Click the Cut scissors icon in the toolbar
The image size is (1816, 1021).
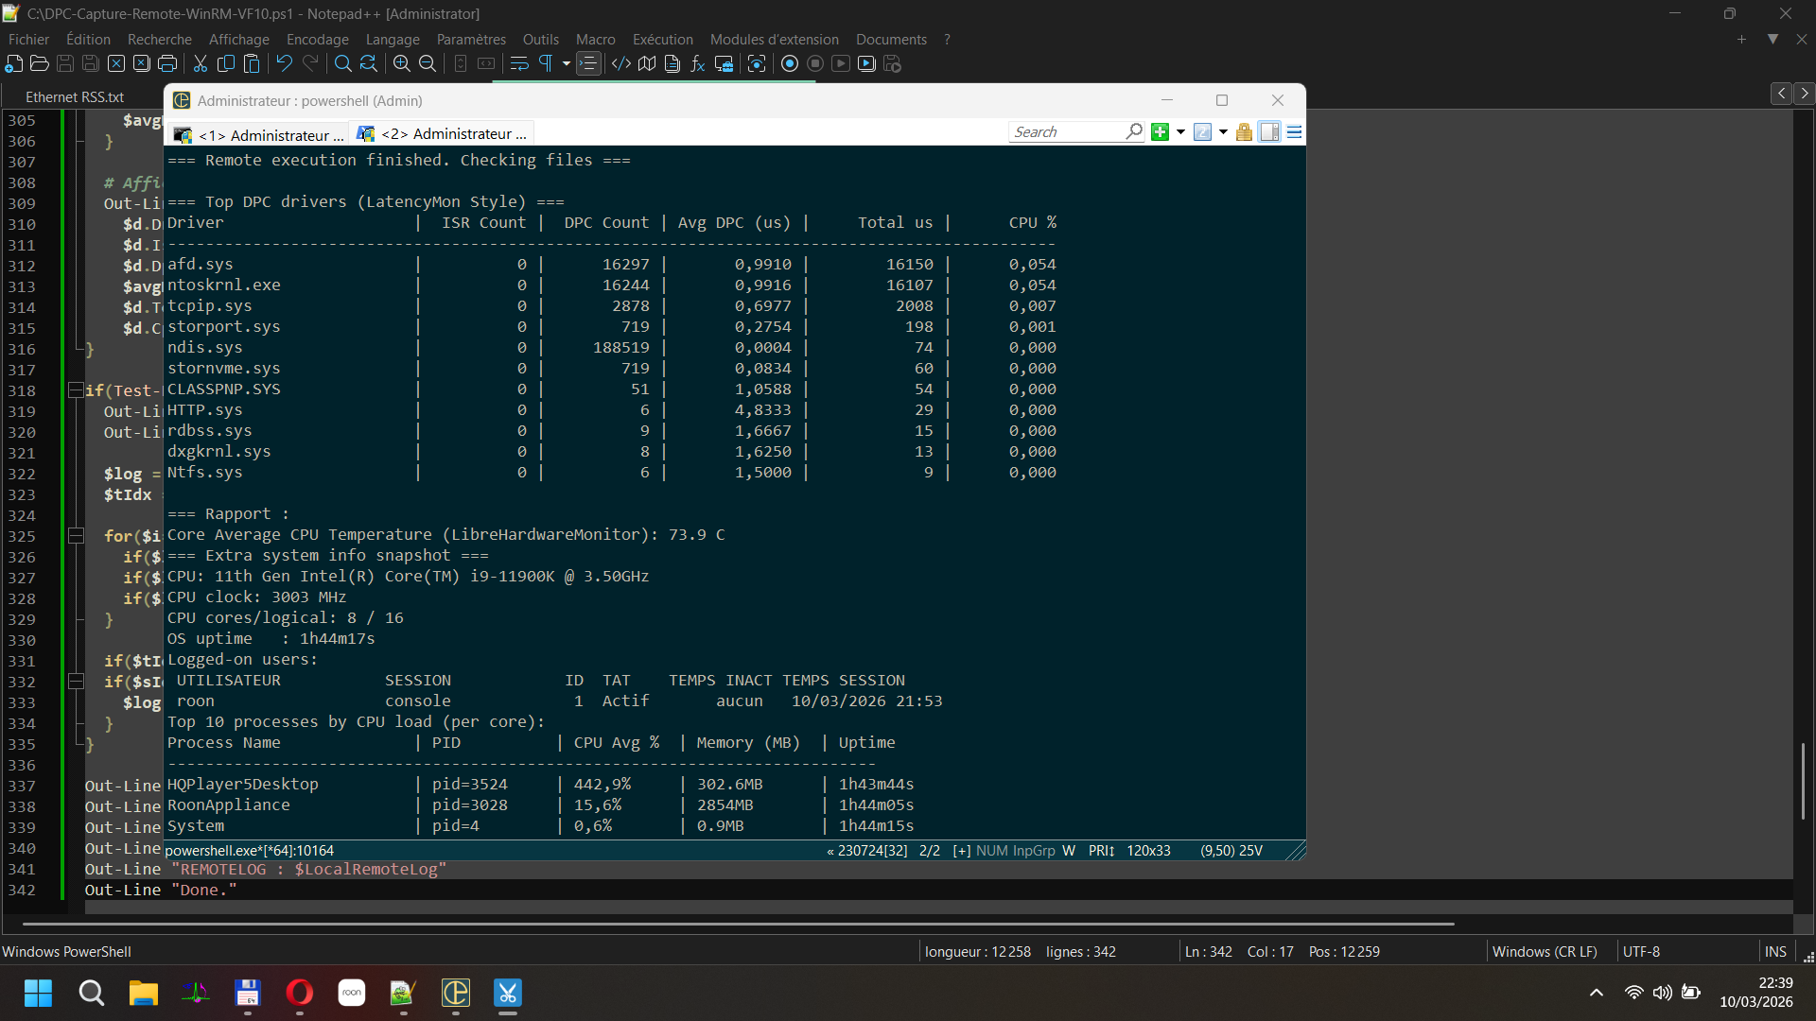pyautogui.click(x=201, y=64)
